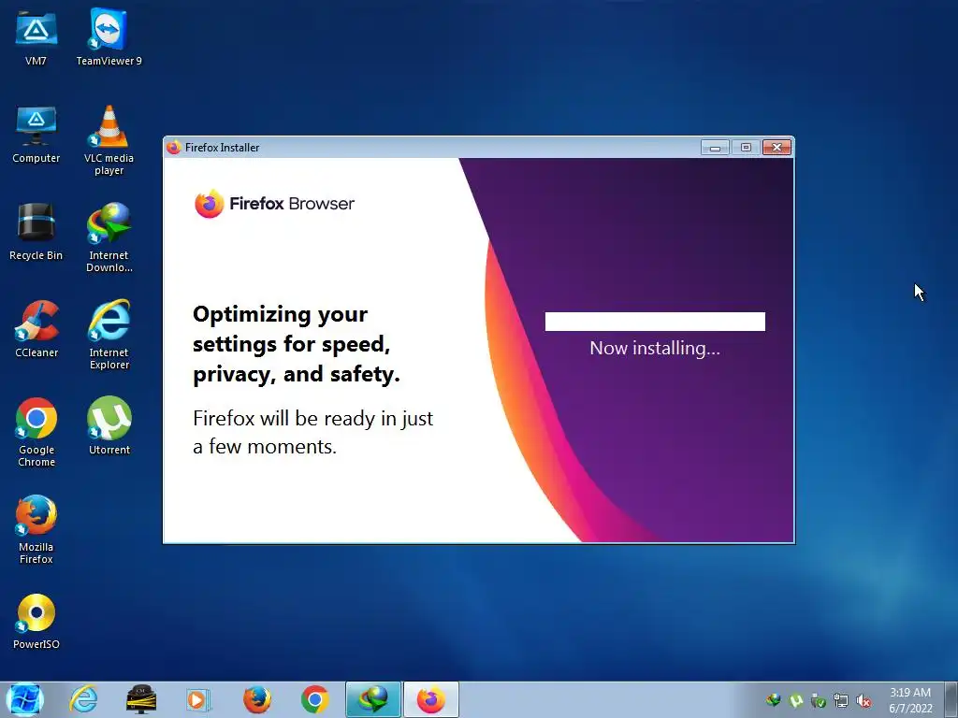Click the Show desktop strip
This screenshot has width=958, height=718.
(x=951, y=699)
